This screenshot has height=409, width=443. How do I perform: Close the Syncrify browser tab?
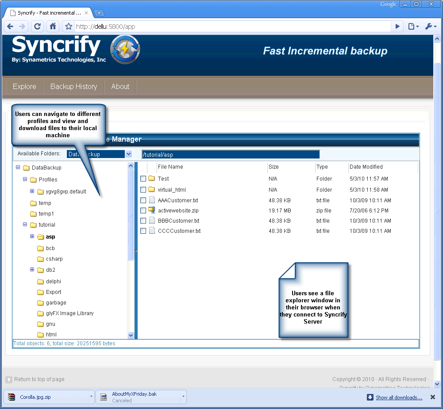(86, 13)
